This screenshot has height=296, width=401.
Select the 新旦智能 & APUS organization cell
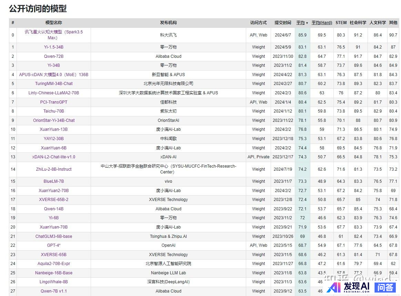coord(168,75)
